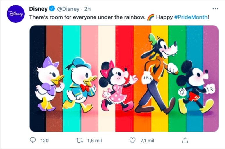Open the share tweet upload icon
The image size is (225, 149).
185,140
